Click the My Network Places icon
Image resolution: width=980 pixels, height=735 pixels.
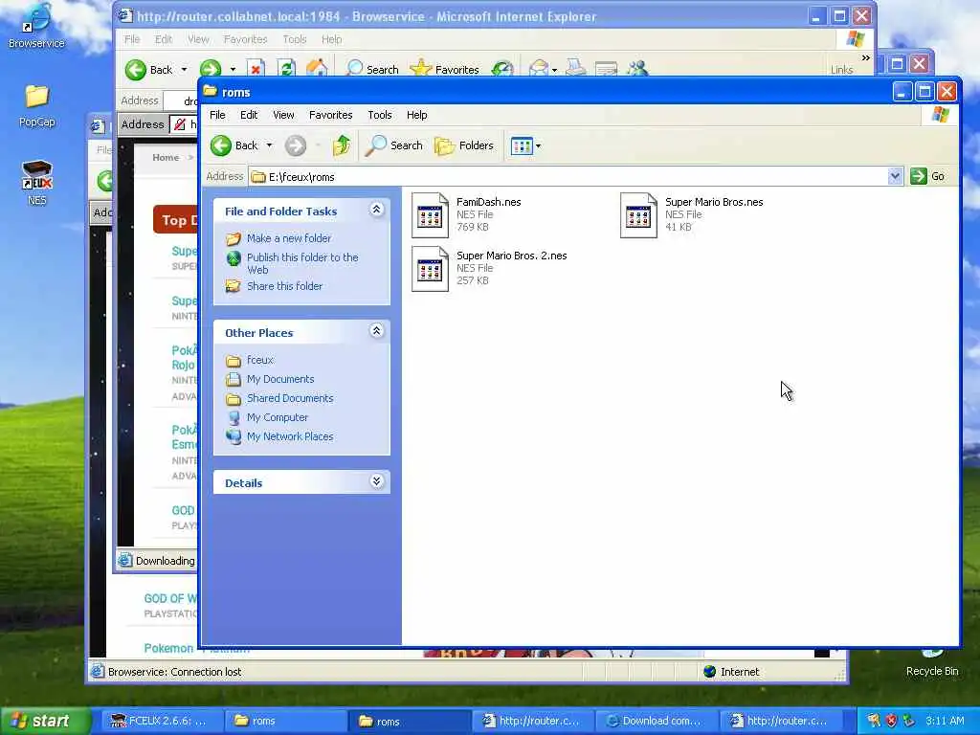[234, 436]
